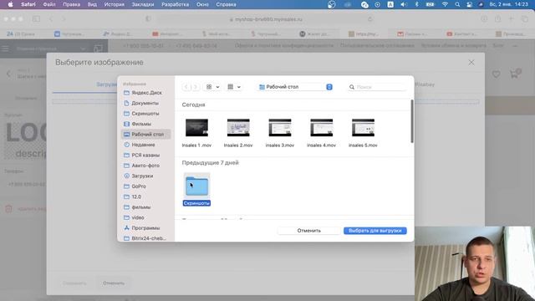Click the Wi-Fi status icon

tap(445, 4)
